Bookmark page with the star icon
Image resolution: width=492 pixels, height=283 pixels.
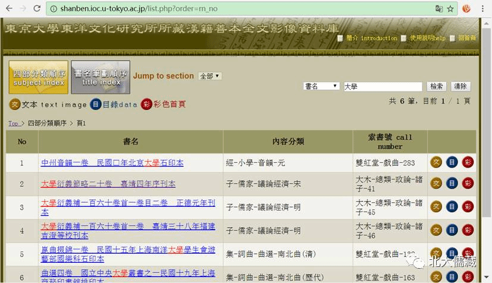pyautogui.click(x=450, y=9)
